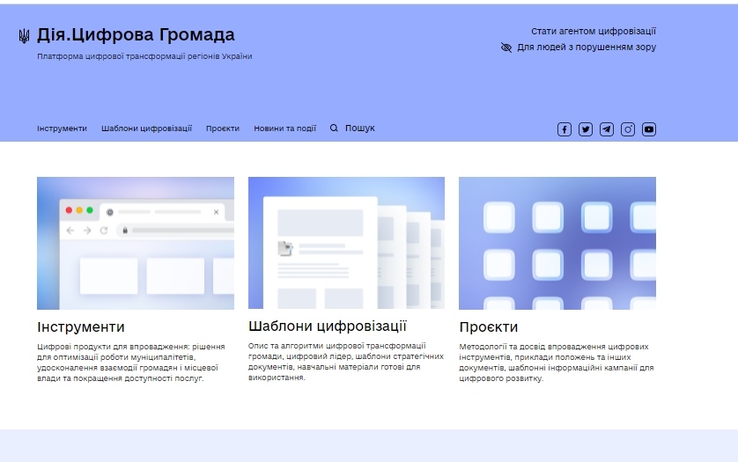Click the magnifying glass search icon
The image size is (738, 462).
[x=334, y=128]
